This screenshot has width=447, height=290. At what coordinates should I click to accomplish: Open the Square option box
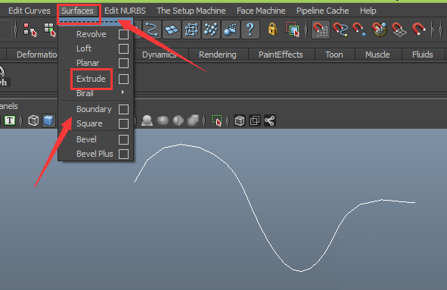click(x=123, y=124)
